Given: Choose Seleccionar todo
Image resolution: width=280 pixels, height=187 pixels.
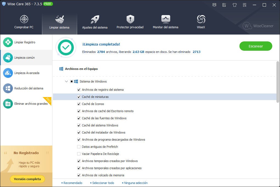Looking at the screenshot, I should click(x=103, y=183).
